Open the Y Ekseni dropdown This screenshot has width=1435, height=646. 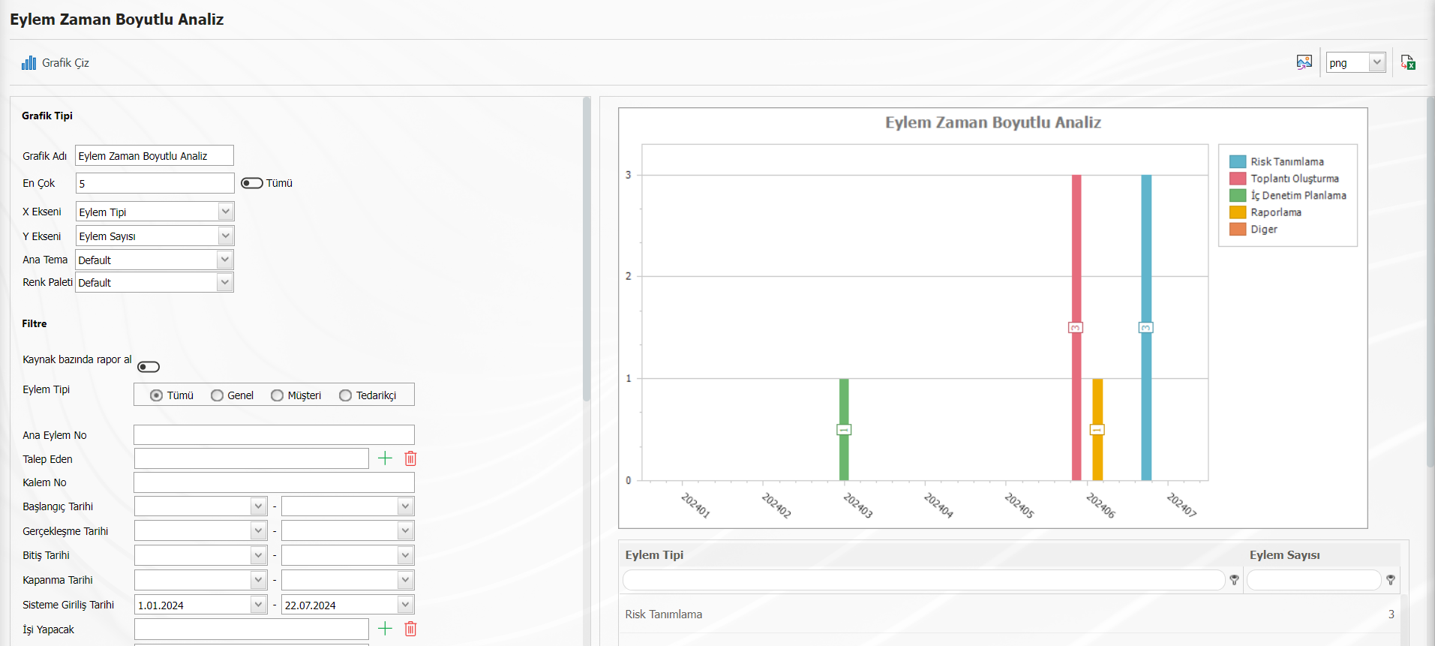click(x=225, y=236)
